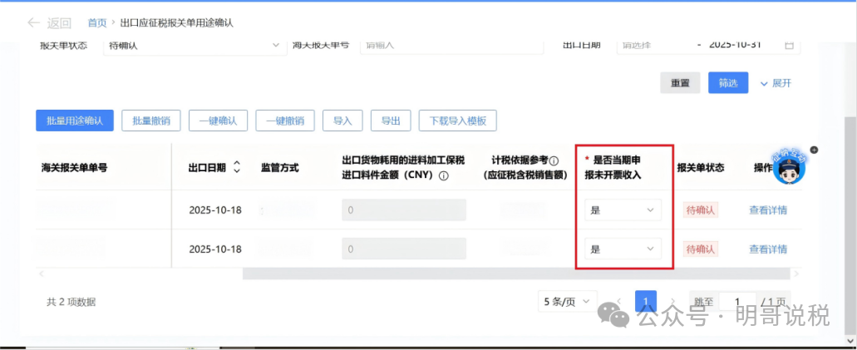Go to previous page arrow
This screenshot has width=857, height=350.
[x=618, y=302]
